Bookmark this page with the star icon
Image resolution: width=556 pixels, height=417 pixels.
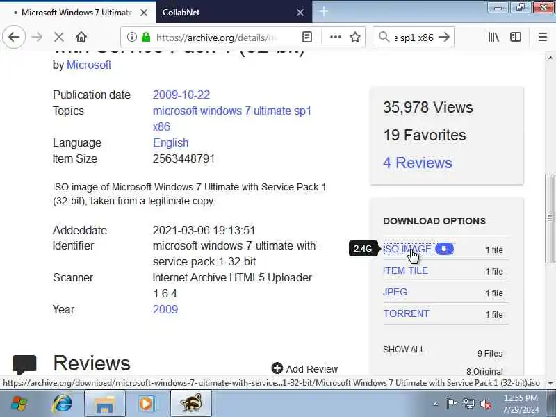(x=355, y=37)
